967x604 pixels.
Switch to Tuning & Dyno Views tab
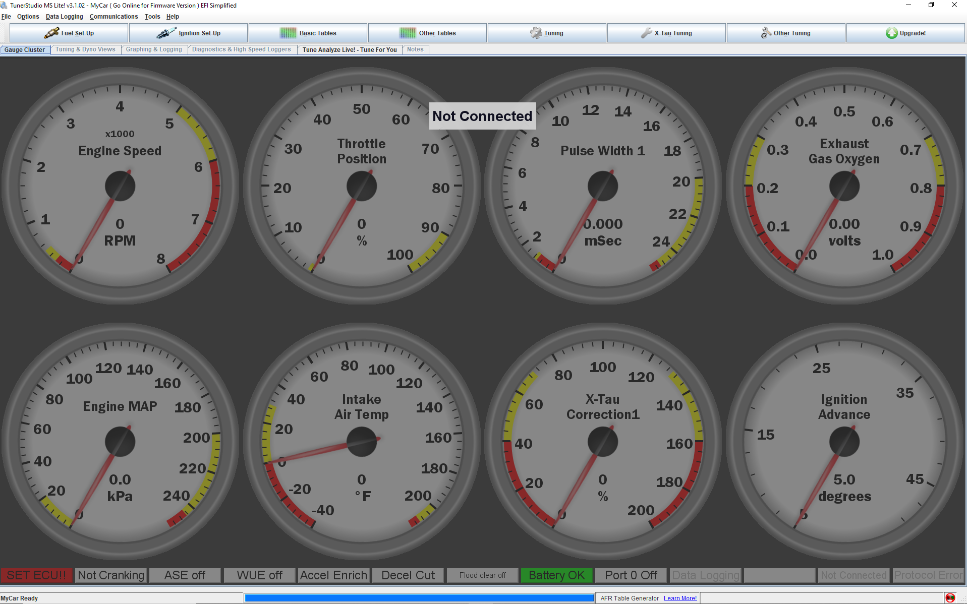85,49
